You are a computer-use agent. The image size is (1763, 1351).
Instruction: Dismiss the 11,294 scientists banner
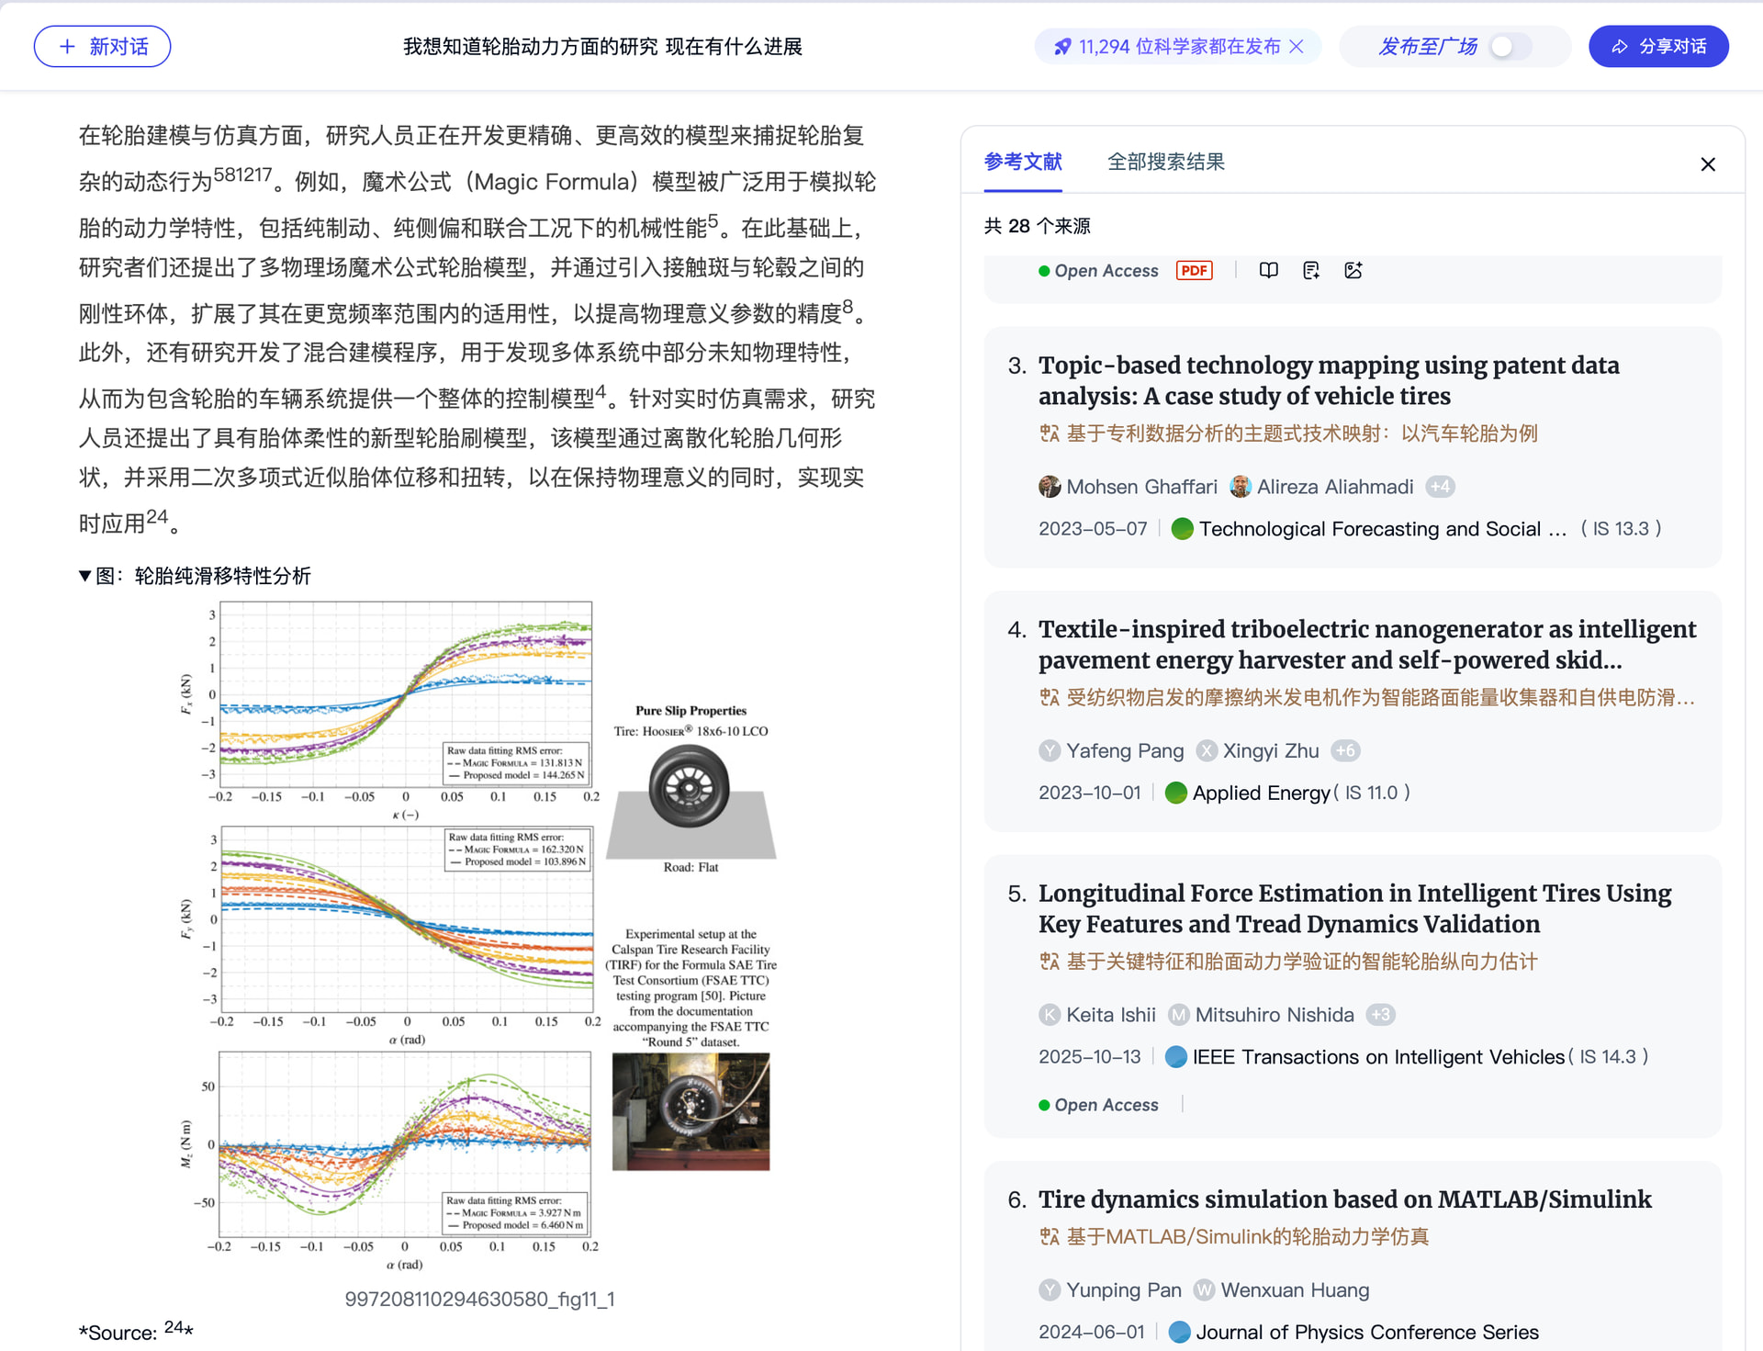click(1297, 47)
